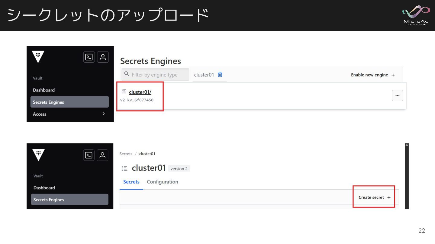Switch to Secrets tab
Image resolution: width=435 pixels, height=244 pixels.
[131, 182]
